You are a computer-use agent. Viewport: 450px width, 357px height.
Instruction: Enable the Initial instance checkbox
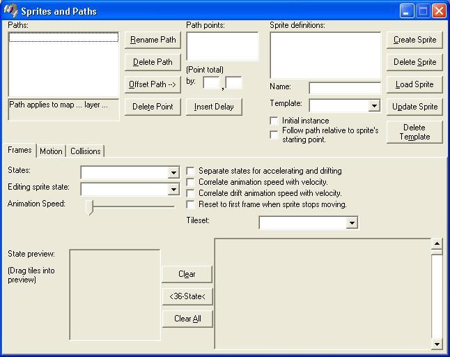coord(274,121)
